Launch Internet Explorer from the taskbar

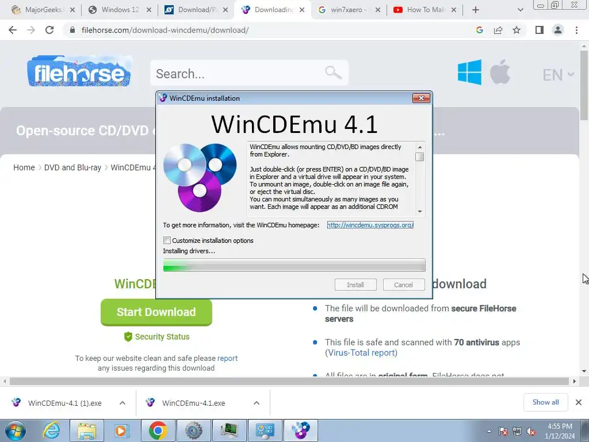[x=51, y=430]
